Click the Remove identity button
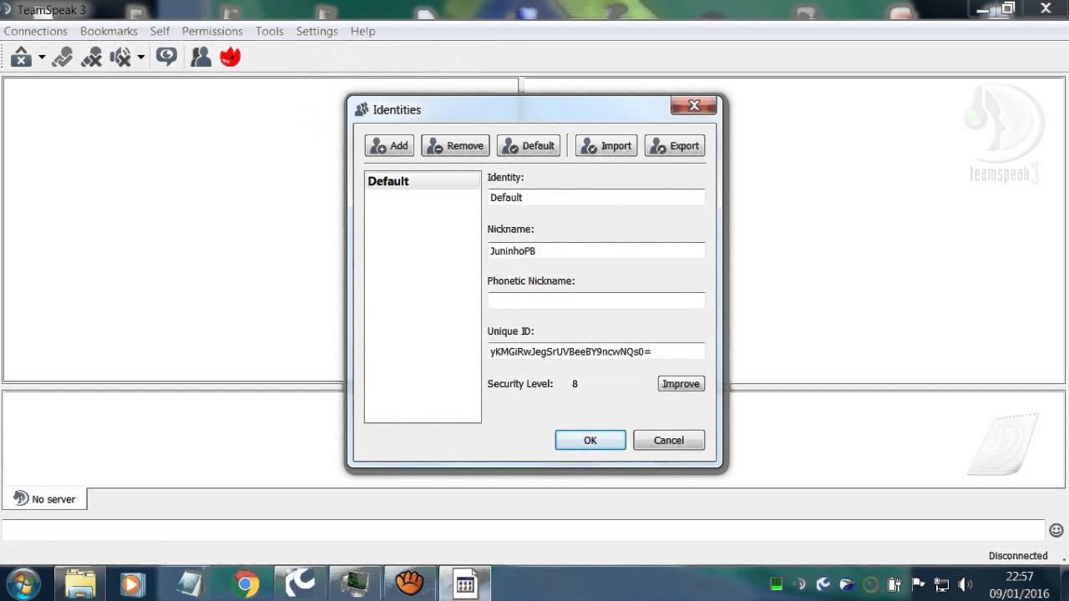 click(455, 146)
